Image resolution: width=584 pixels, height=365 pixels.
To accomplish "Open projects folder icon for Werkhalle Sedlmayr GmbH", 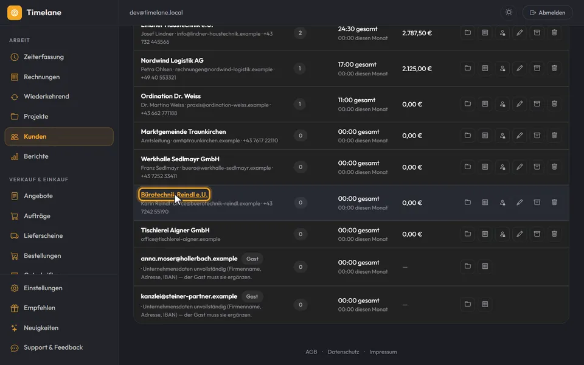I will [x=467, y=167].
